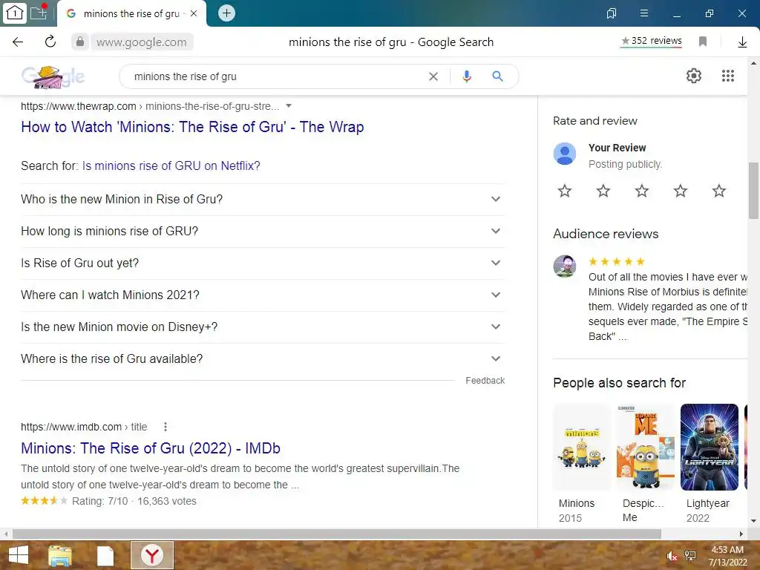The width and height of the screenshot is (760, 570).
Task: Open the Windows Start menu
Action: tap(19, 555)
